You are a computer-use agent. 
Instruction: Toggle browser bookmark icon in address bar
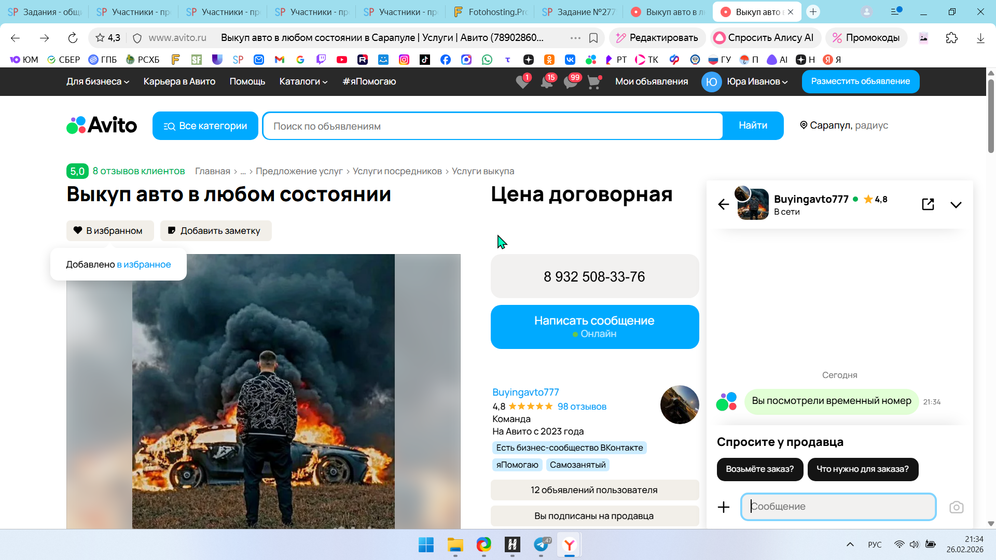[x=593, y=38]
